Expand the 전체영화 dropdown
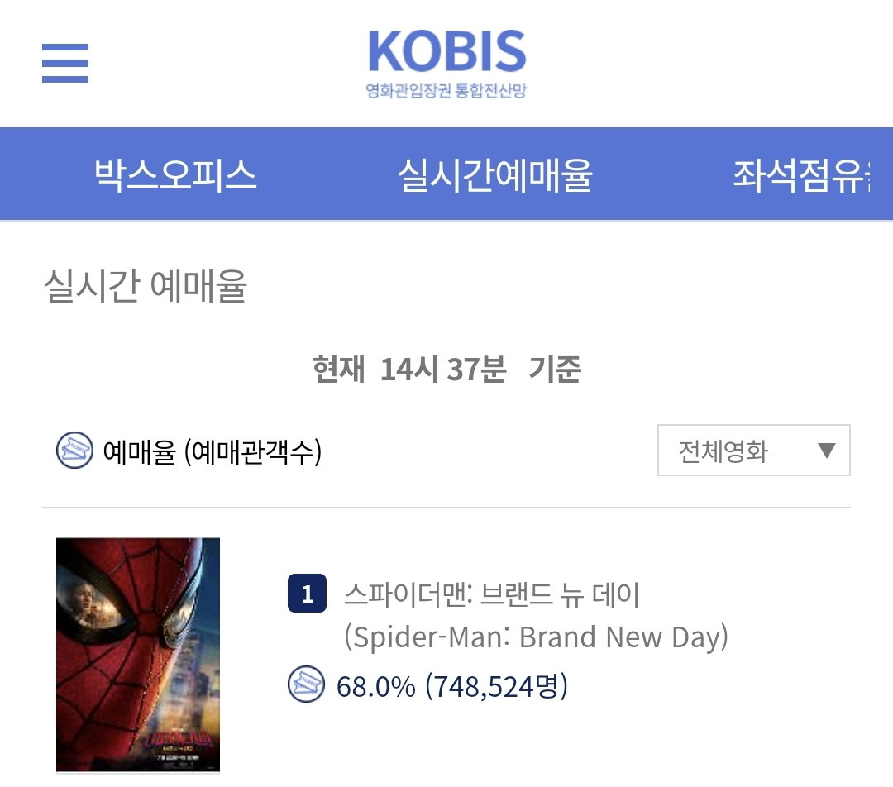893x787 pixels. [753, 450]
